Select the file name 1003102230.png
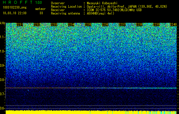 click(x=15, y=7)
